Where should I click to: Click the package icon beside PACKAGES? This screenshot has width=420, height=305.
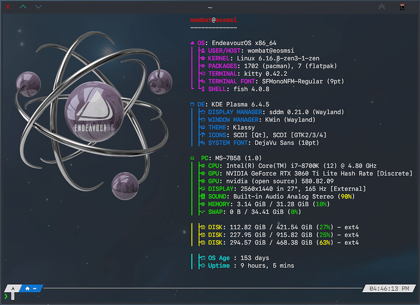pos(203,66)
